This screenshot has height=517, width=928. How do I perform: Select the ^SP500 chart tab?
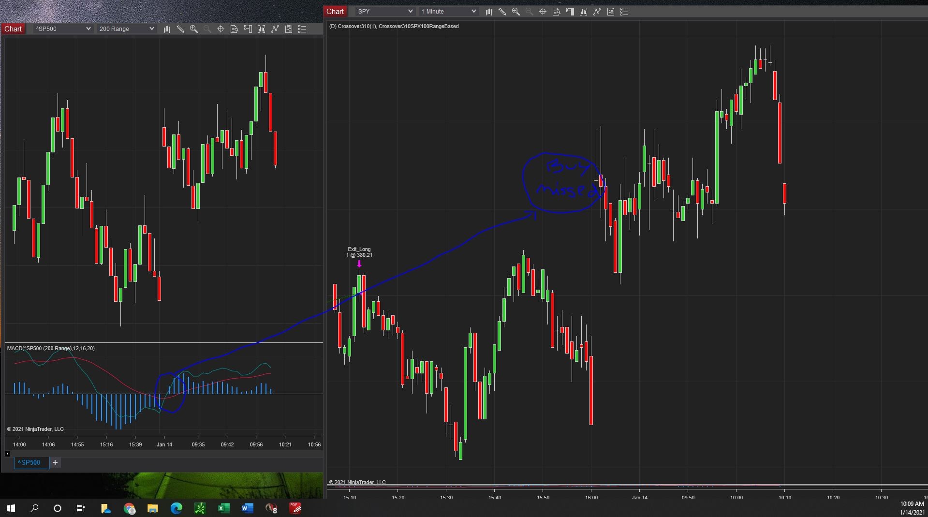pyautogui.click(x=29, y=462)
